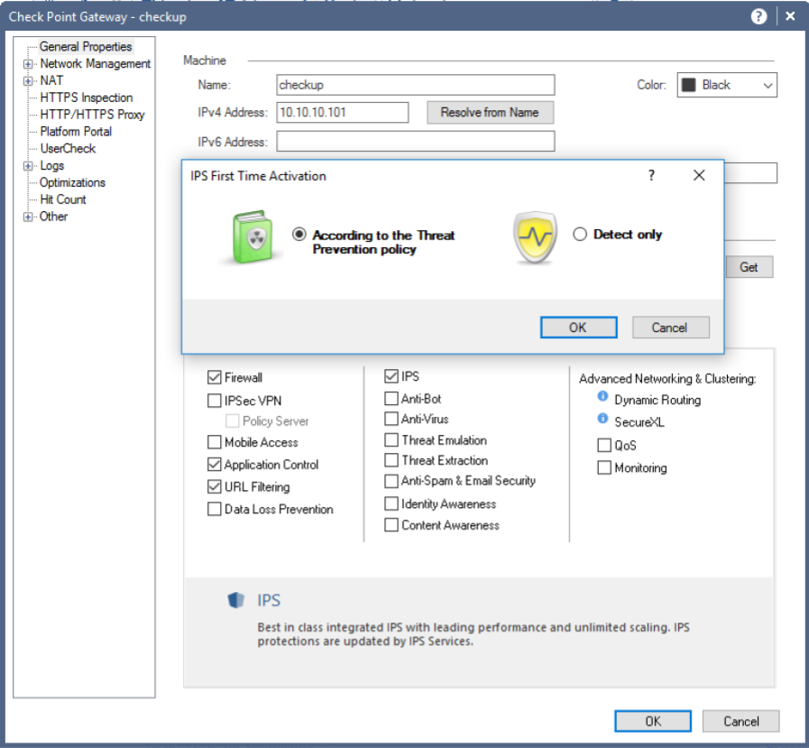Enable the Content Awareness checkbox

point(391,525)
